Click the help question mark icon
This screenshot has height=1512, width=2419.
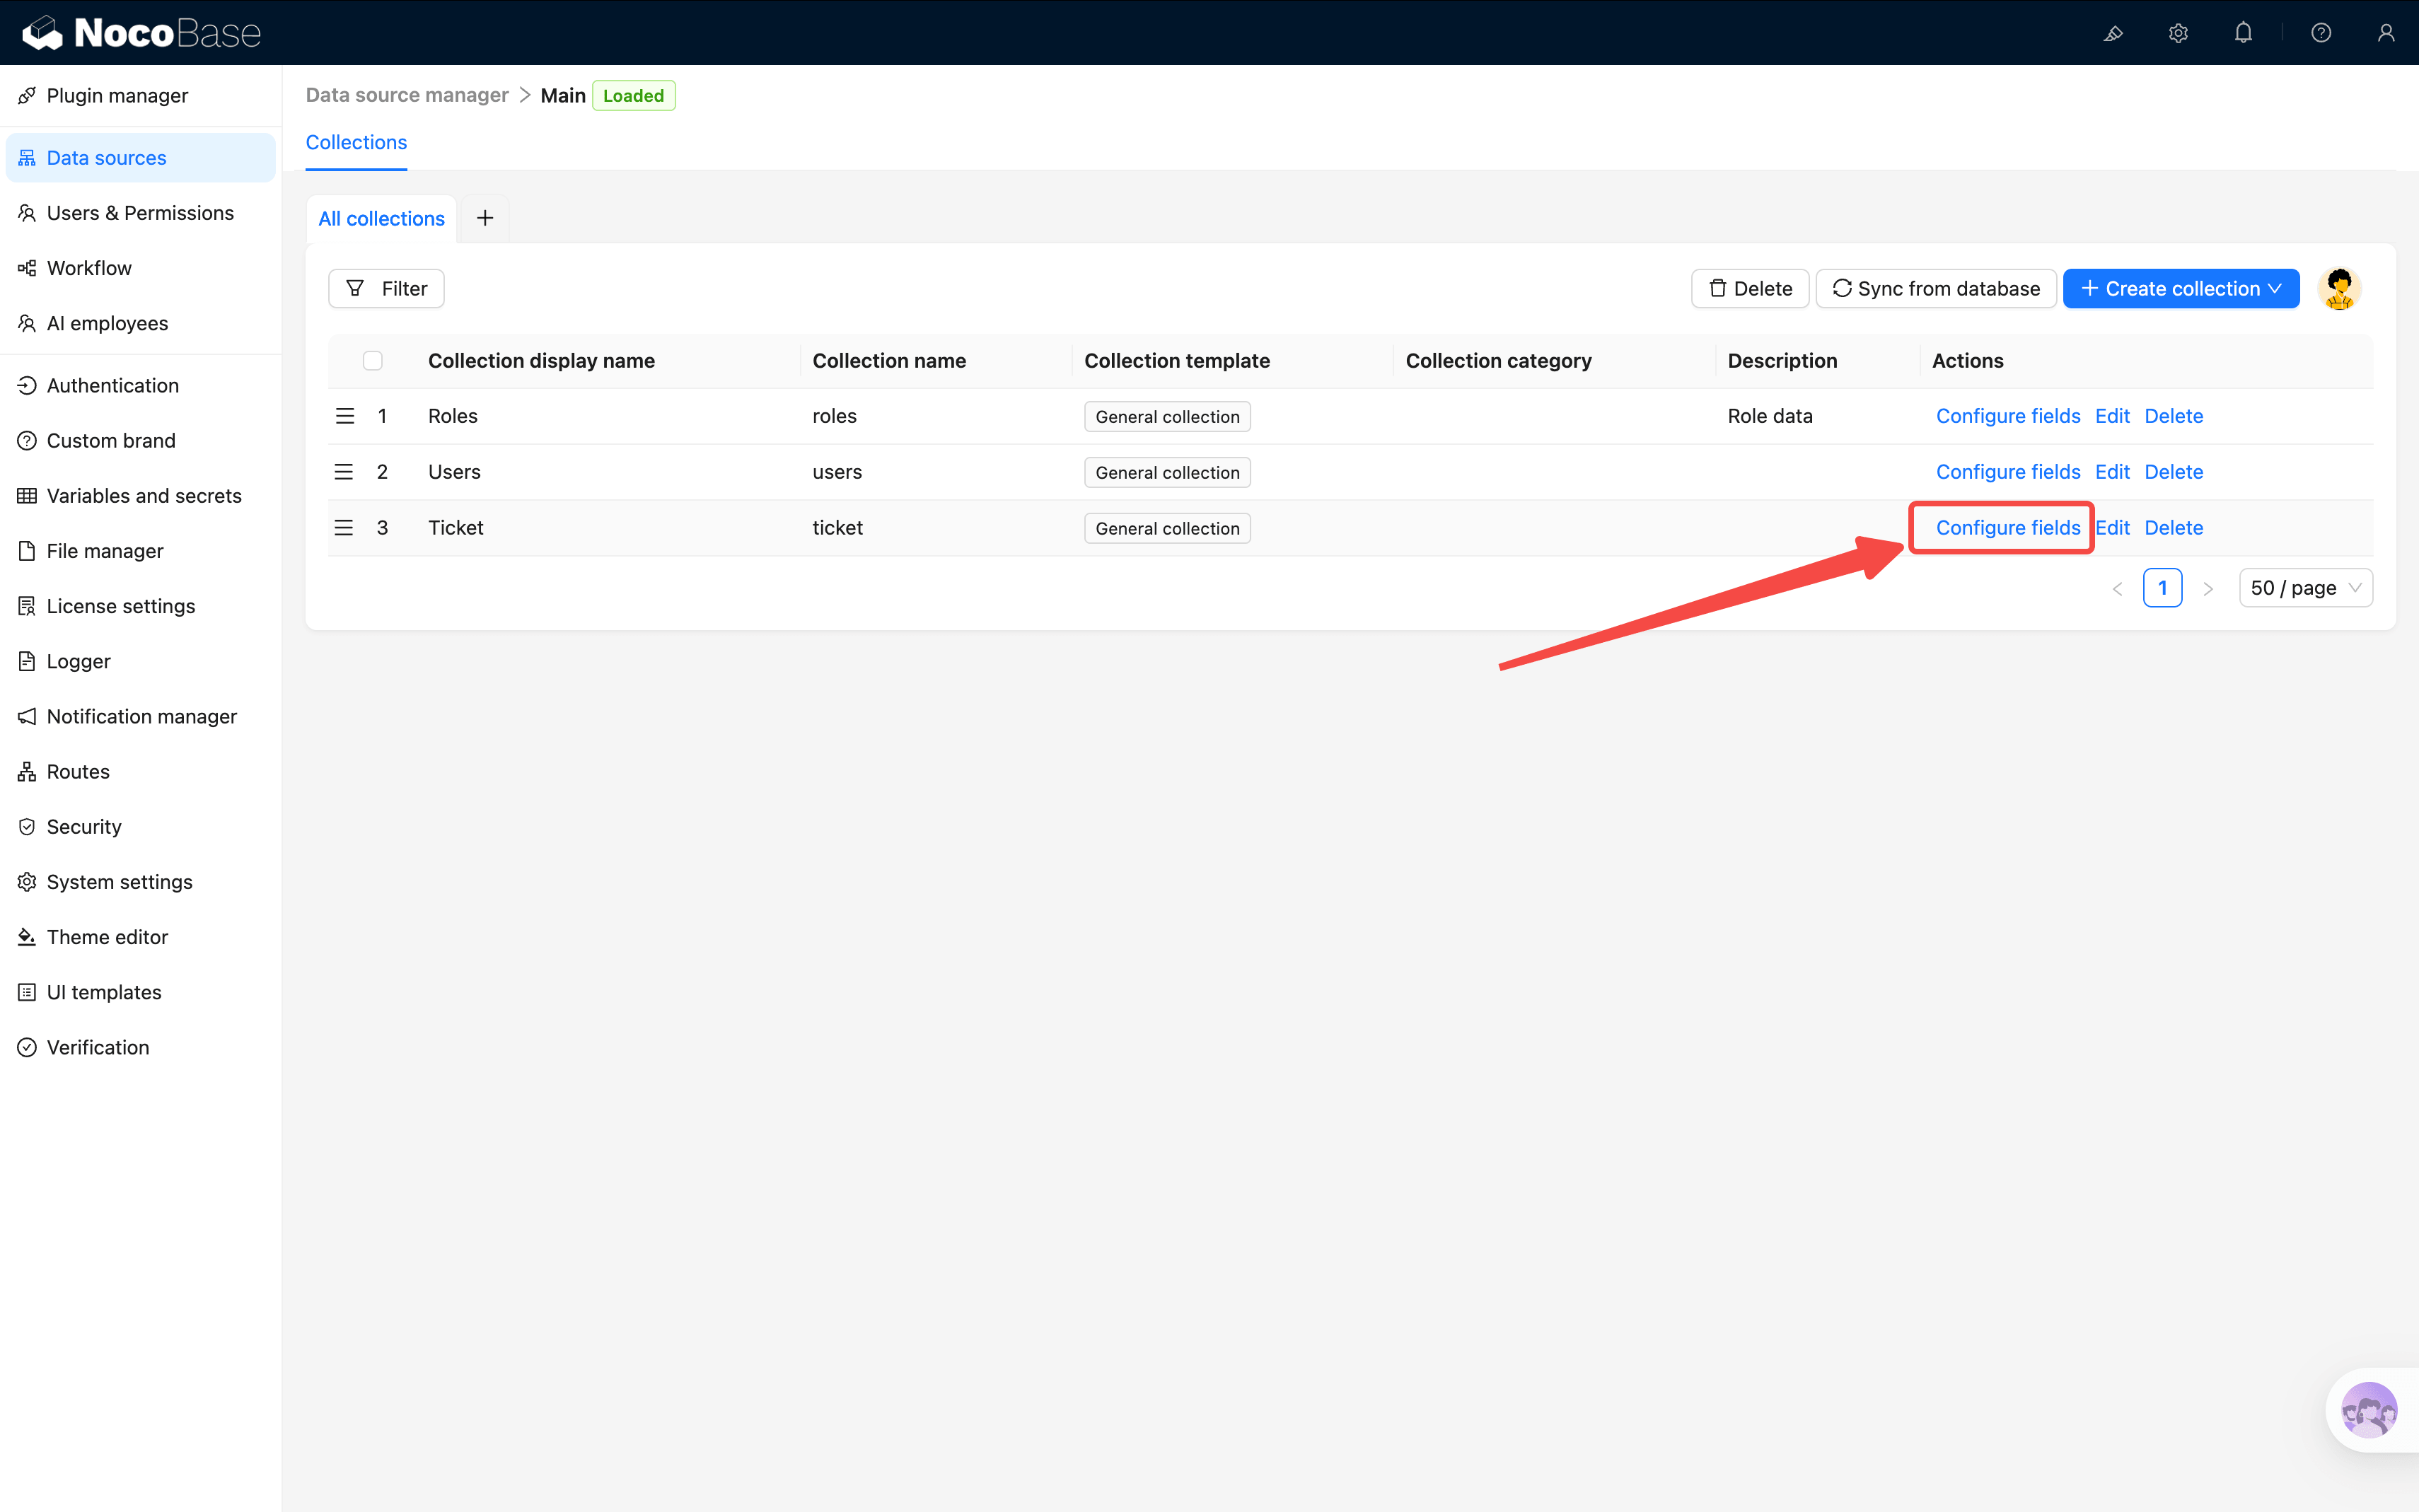[2321, 33]
